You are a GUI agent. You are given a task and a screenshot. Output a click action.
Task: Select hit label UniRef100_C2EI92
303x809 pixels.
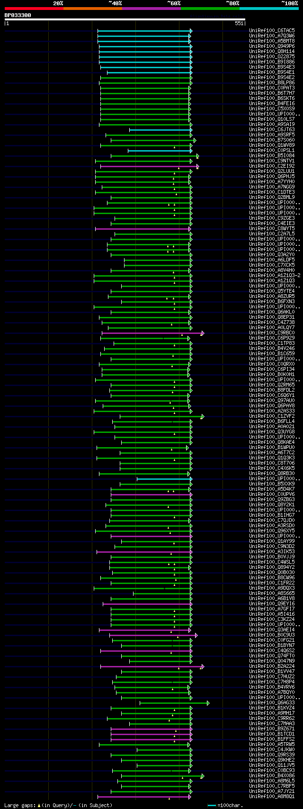click(x=272, y=166)
